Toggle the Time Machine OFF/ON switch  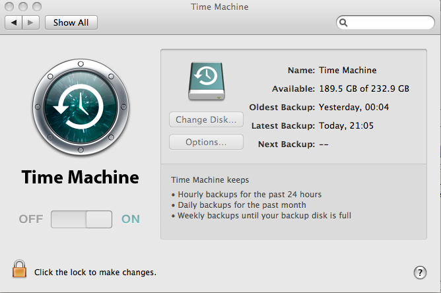pos(82,219)
